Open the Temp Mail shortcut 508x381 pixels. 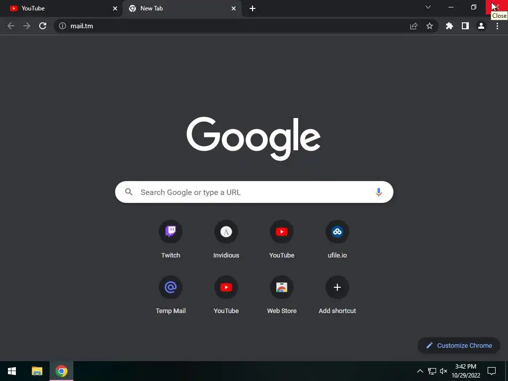tap(171, 287)
